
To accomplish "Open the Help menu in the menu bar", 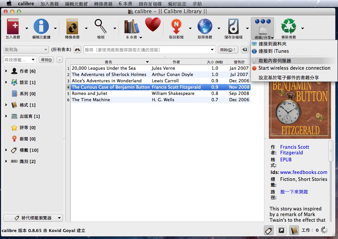I will pyautogui.click(x=197, y=4).
